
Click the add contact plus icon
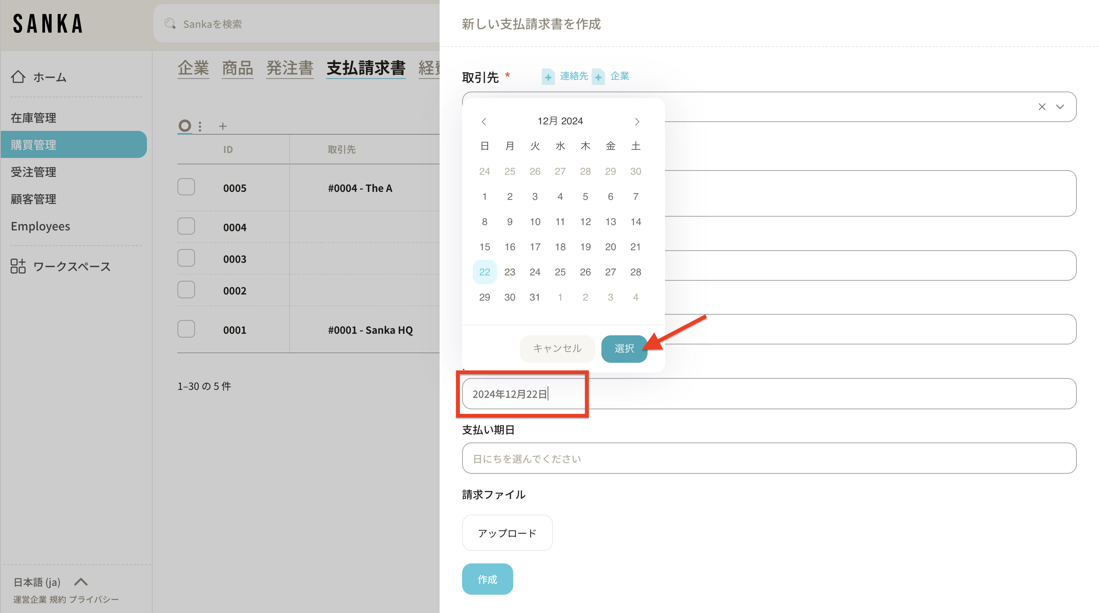pyautogui.click(x=548, y=77)
